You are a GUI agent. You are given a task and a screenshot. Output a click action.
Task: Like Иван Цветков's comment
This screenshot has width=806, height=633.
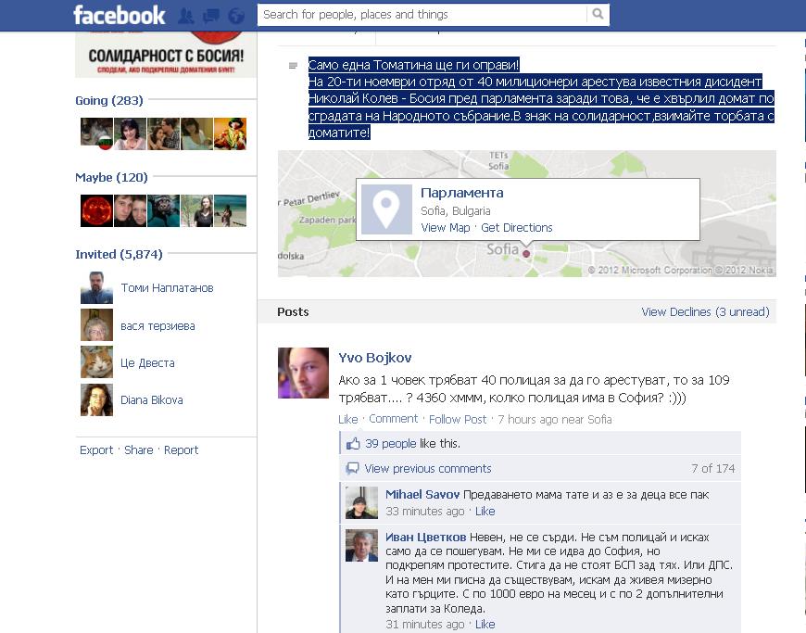pos(485,625)
